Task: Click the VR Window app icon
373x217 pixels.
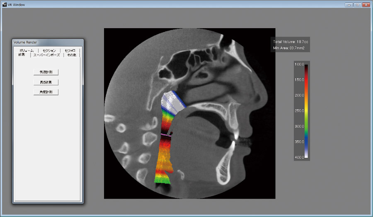Action: click(4, 5)
